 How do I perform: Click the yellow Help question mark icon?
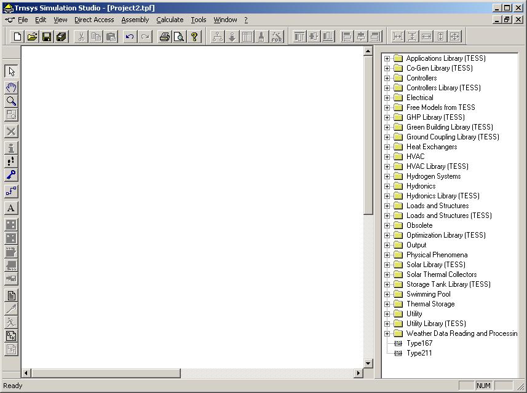point(194,37)
